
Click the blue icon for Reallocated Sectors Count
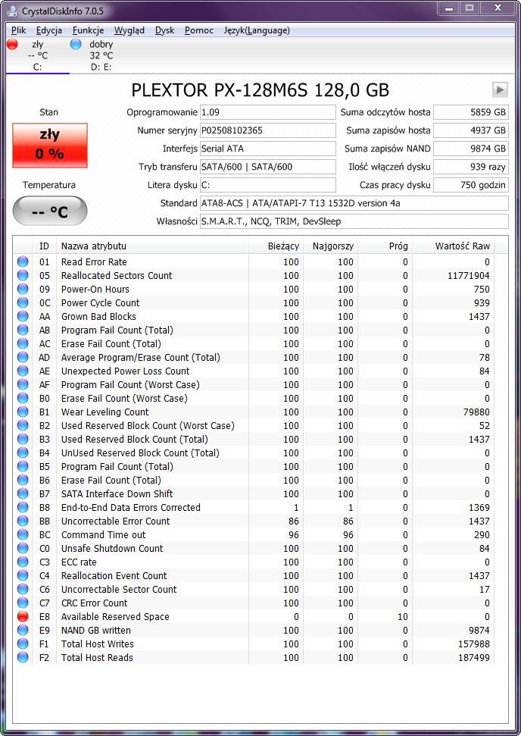click(23, 276)
